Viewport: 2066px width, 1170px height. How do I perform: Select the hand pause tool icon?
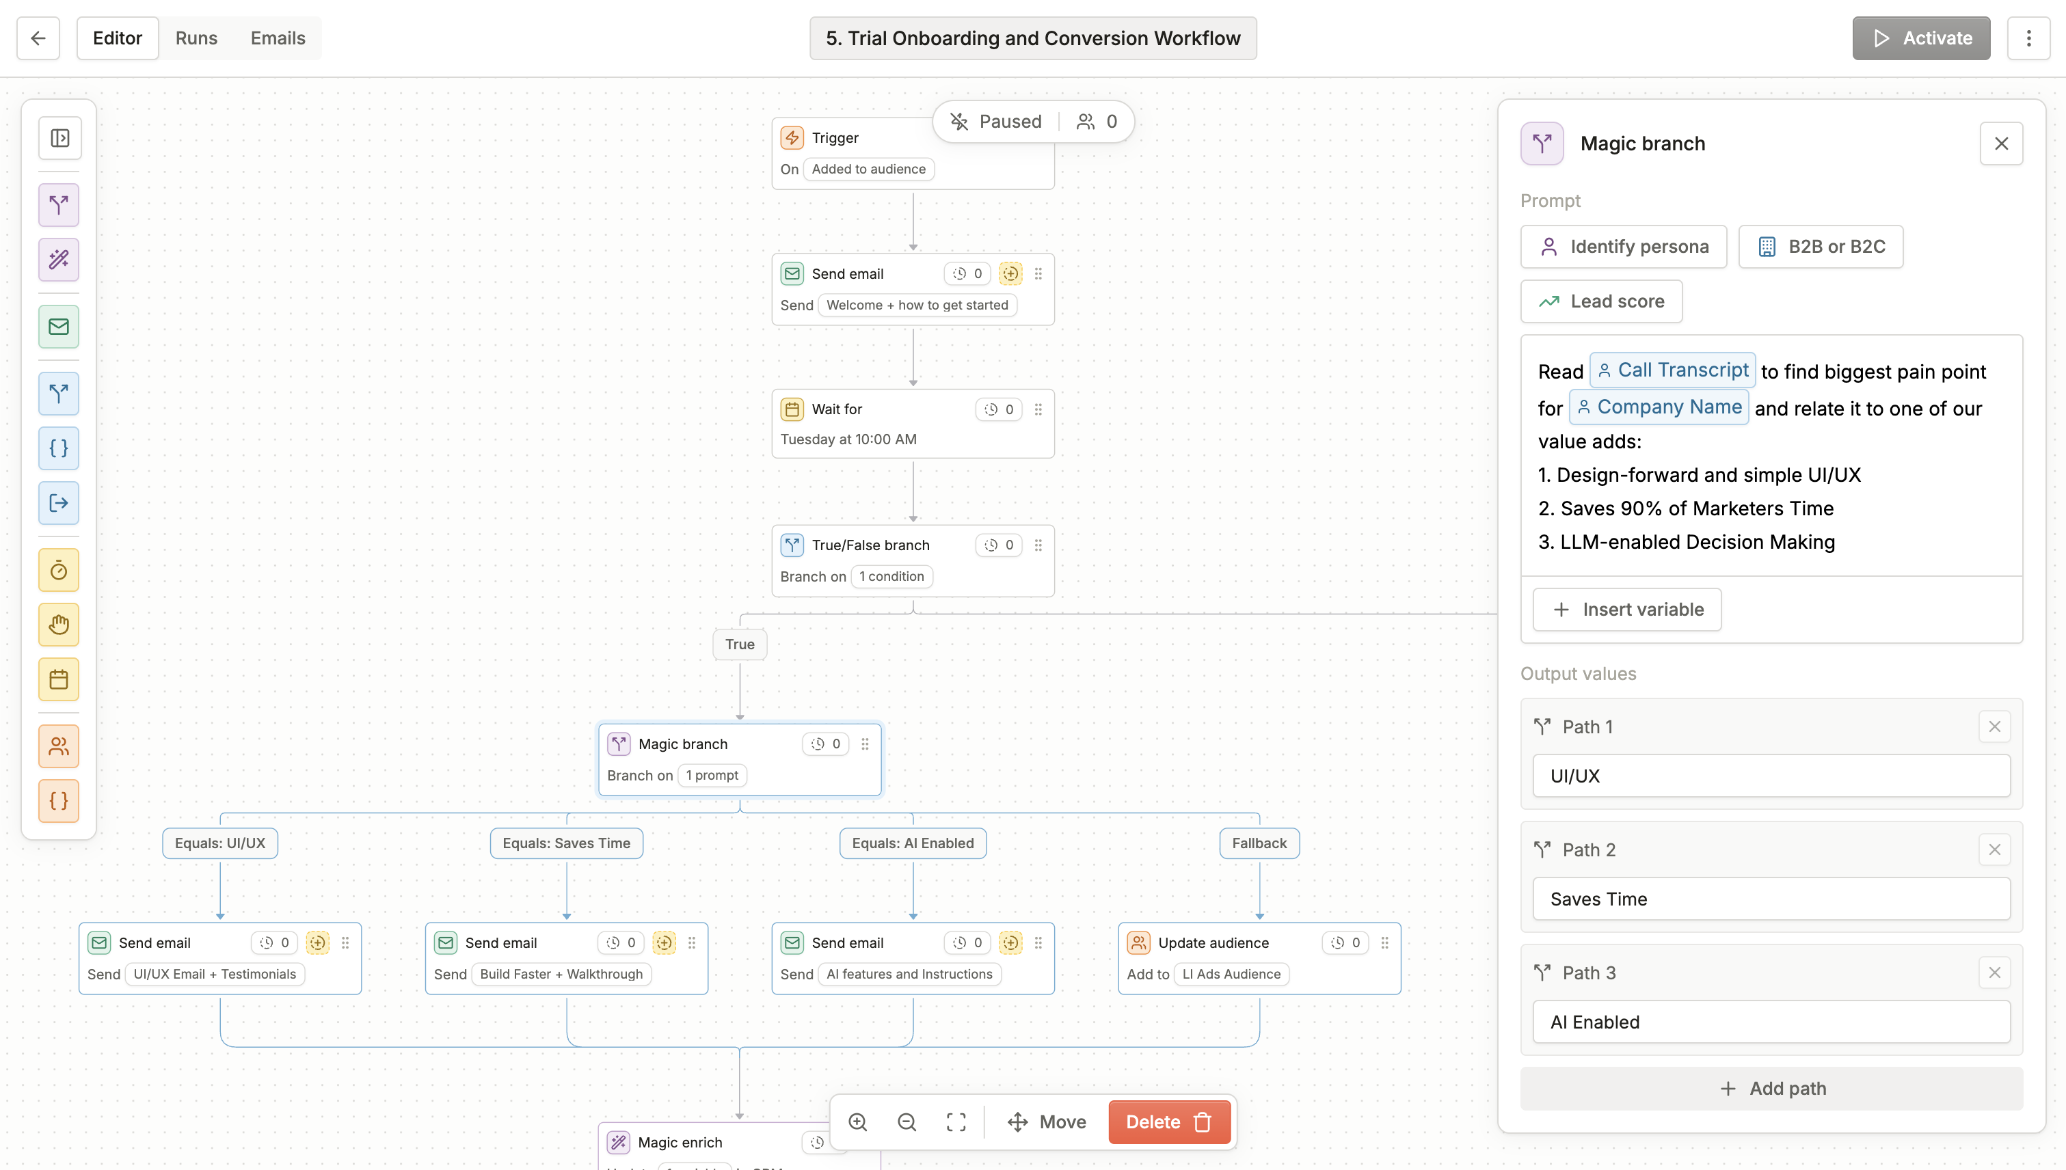point(59,625)
